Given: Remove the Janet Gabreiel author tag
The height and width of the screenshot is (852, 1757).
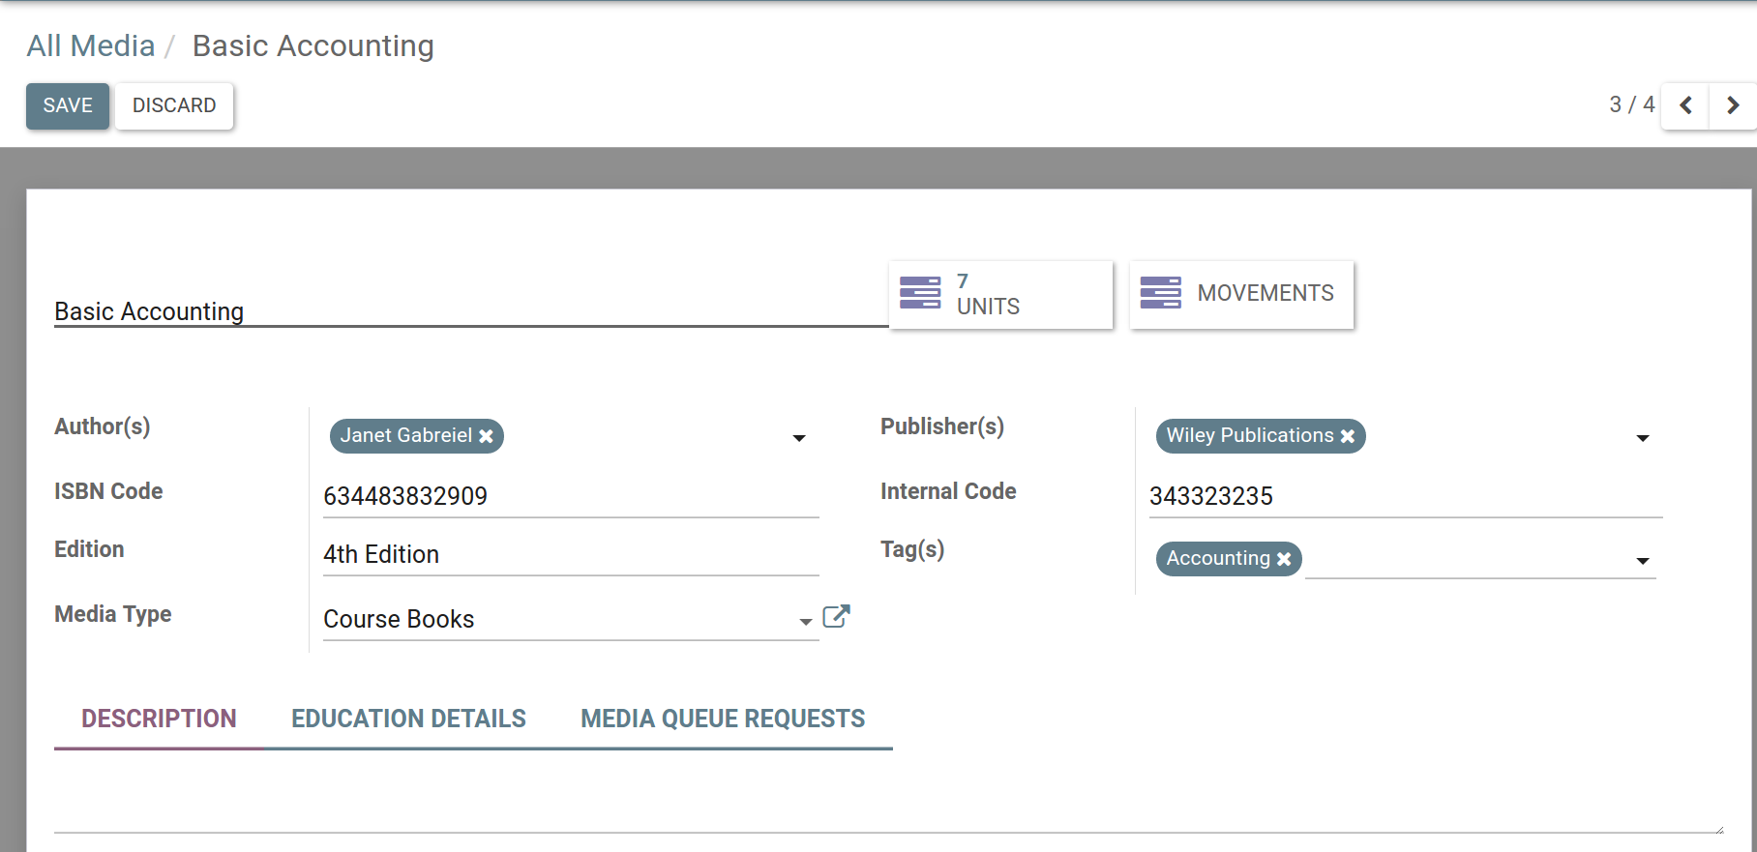Looking at the screenshot, I should [x=487, y=436].
